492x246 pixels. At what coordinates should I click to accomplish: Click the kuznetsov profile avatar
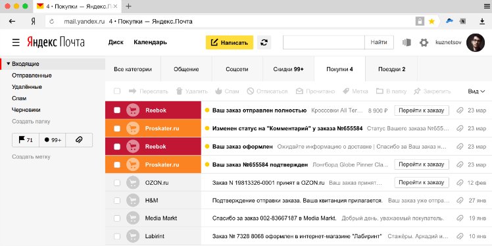[476, 42]
